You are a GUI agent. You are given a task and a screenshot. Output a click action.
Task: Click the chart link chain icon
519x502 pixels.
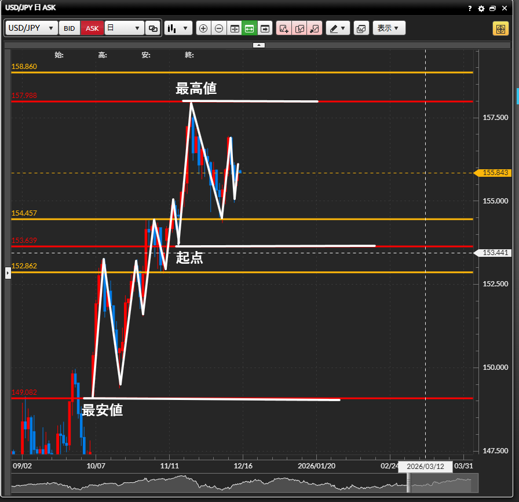pos(153,28)
